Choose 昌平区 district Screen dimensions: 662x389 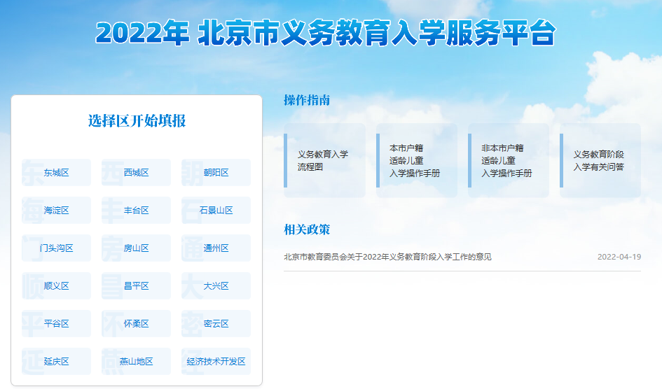pyautogui.click(x=136, y=285)
